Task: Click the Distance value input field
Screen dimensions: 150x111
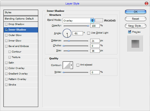Action: [95, 40]
